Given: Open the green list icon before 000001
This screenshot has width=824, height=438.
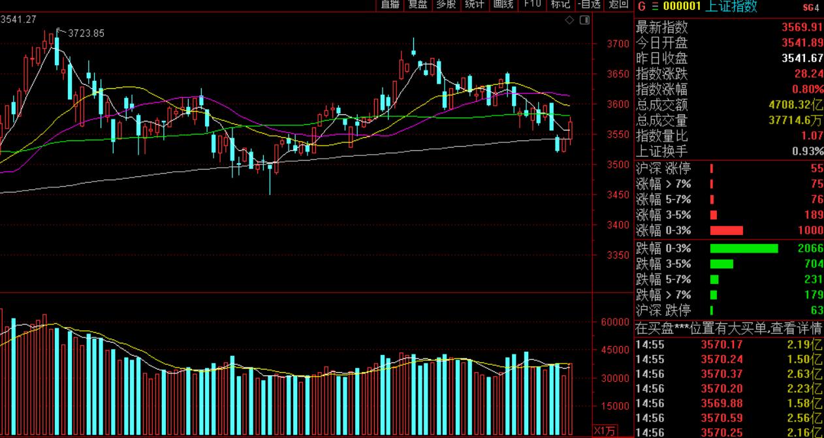Looking at the screenshot, I should pos(654,7).
